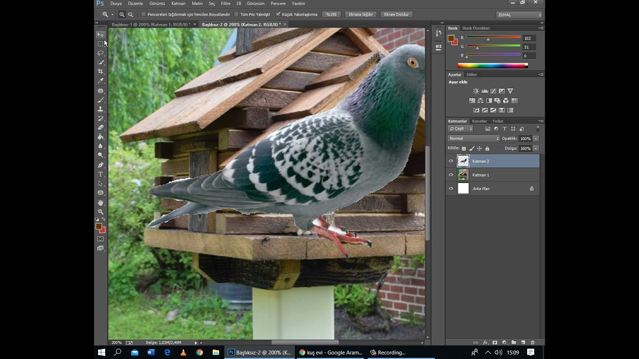
Task: Select the Crop tool
Action: [100, 71]
